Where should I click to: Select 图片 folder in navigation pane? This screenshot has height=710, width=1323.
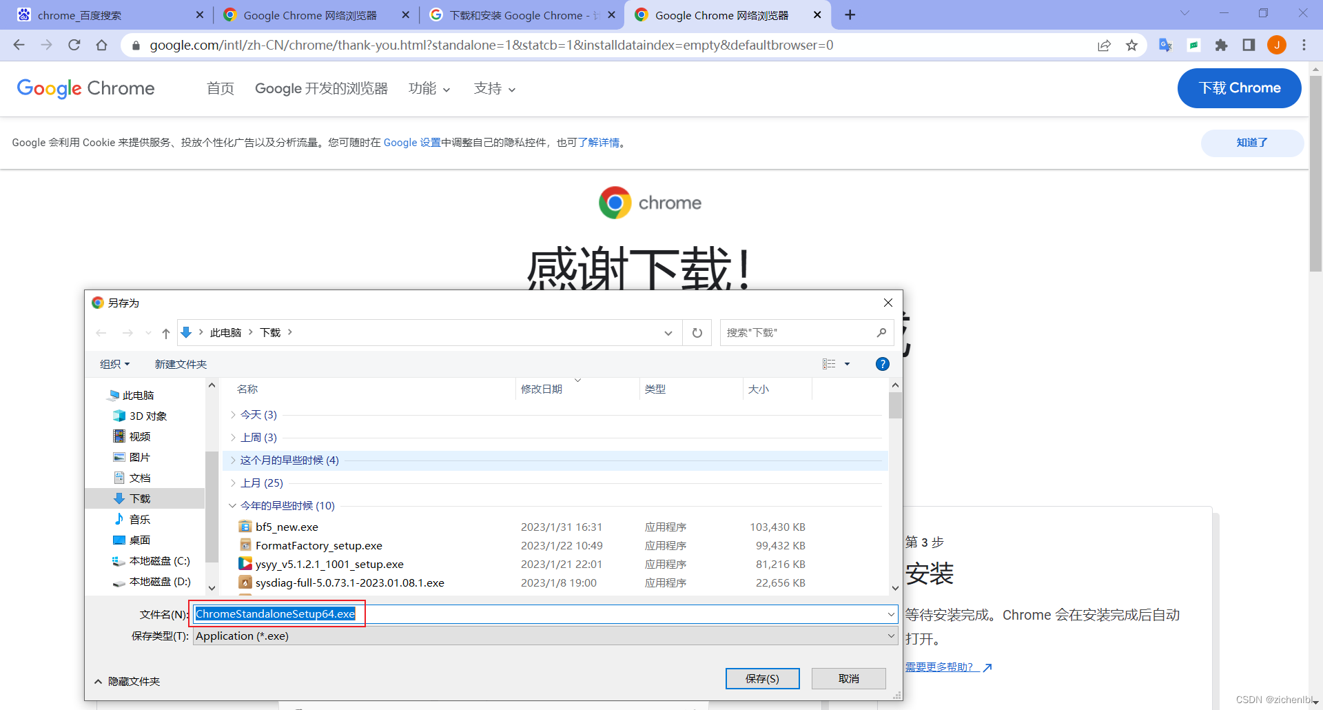click(x=139, y=458)
